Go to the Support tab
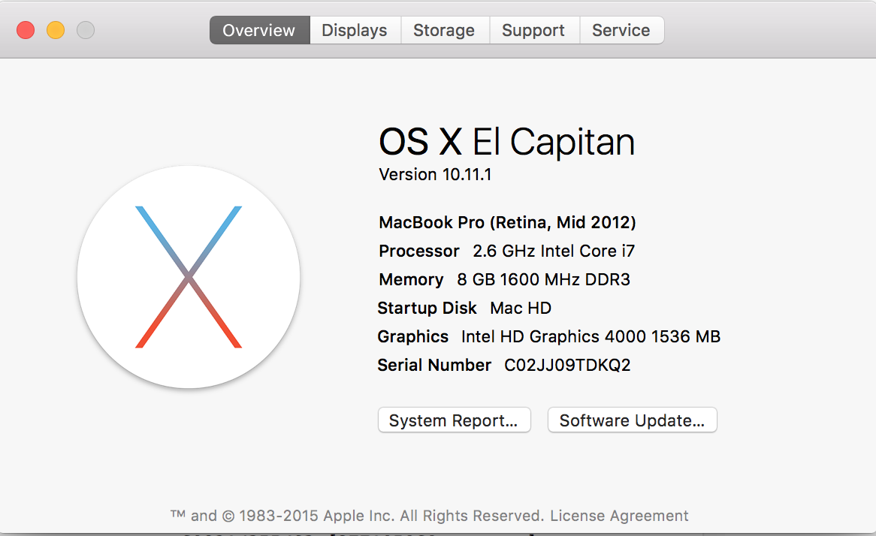The width and height of the screenshot is (876, 536). 533,31
